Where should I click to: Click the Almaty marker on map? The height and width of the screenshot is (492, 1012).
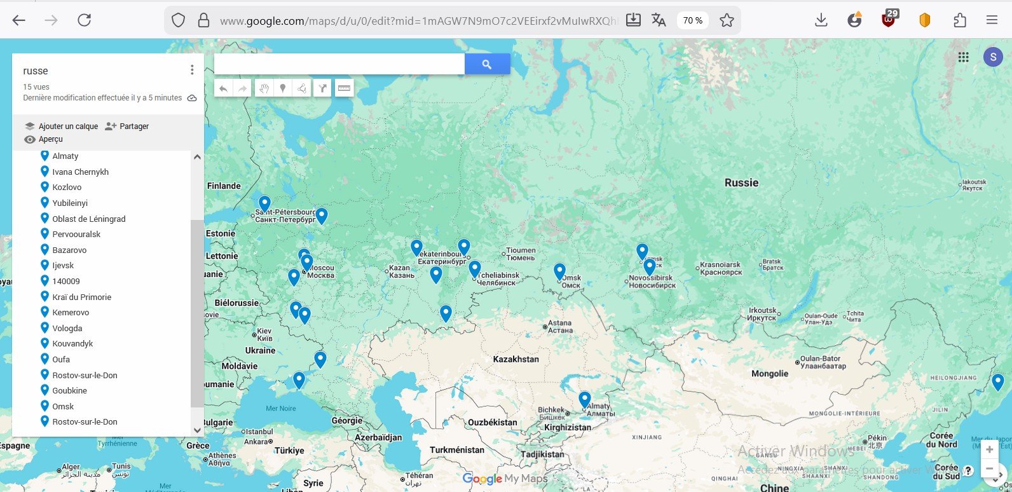click(585, 399)
